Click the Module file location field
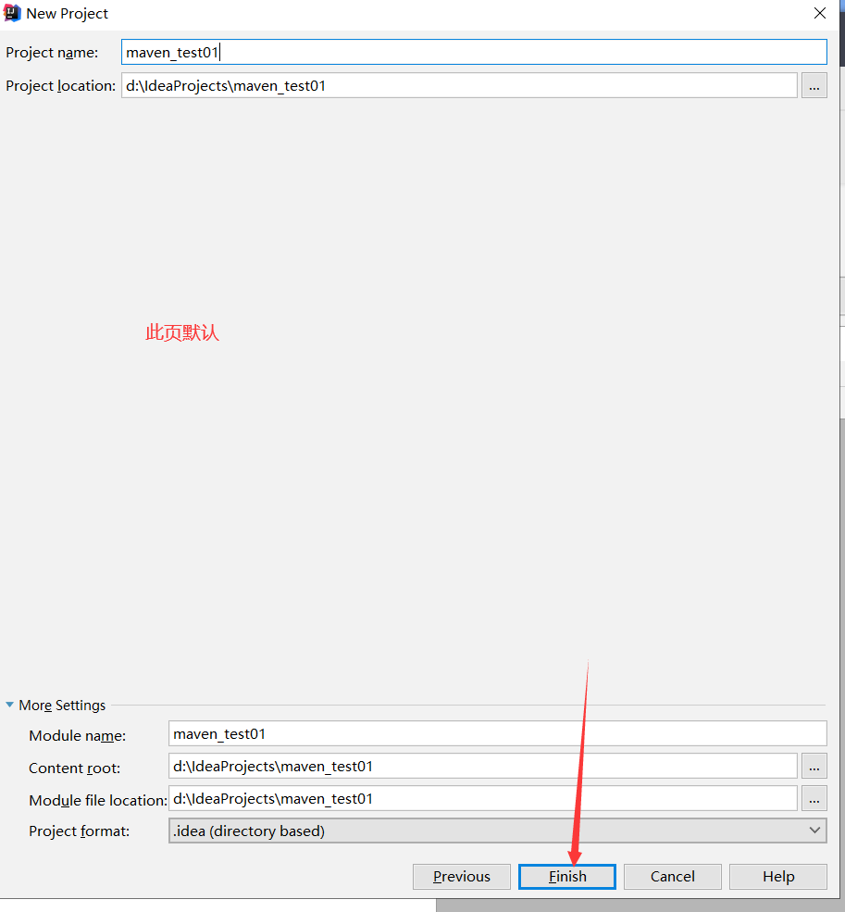Viewport: 845px width, 912px height. [483, 799]
